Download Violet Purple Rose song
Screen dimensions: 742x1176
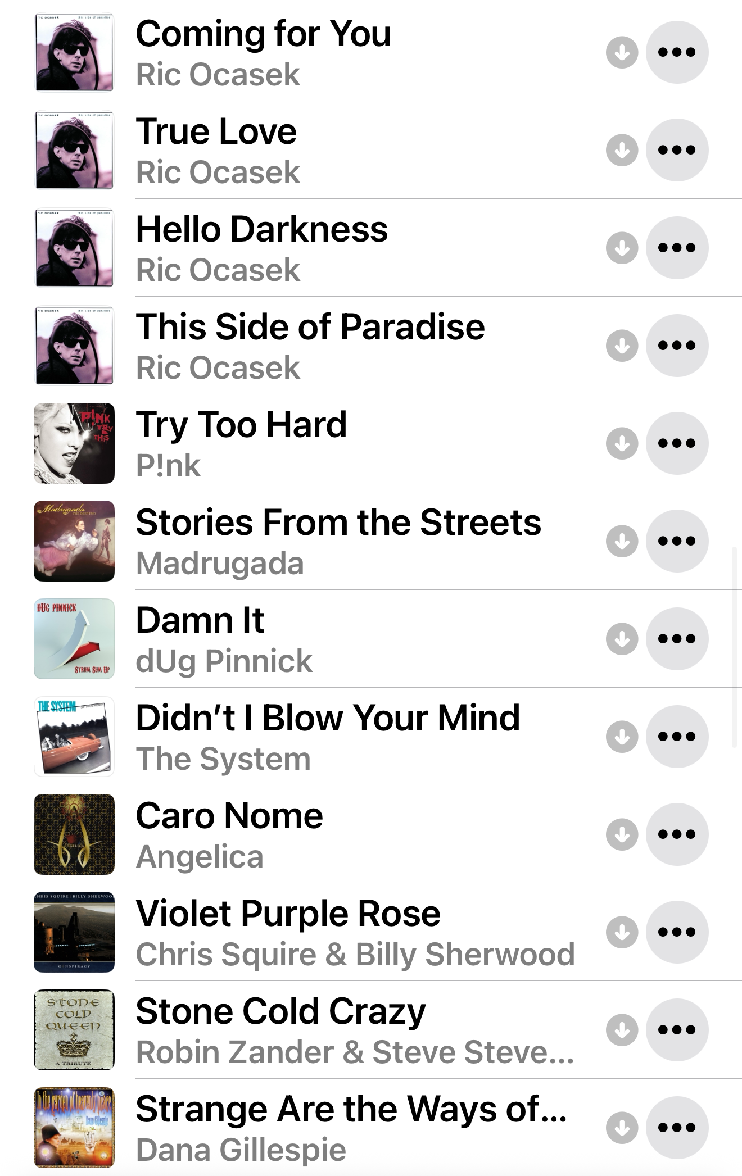[622, 932]
